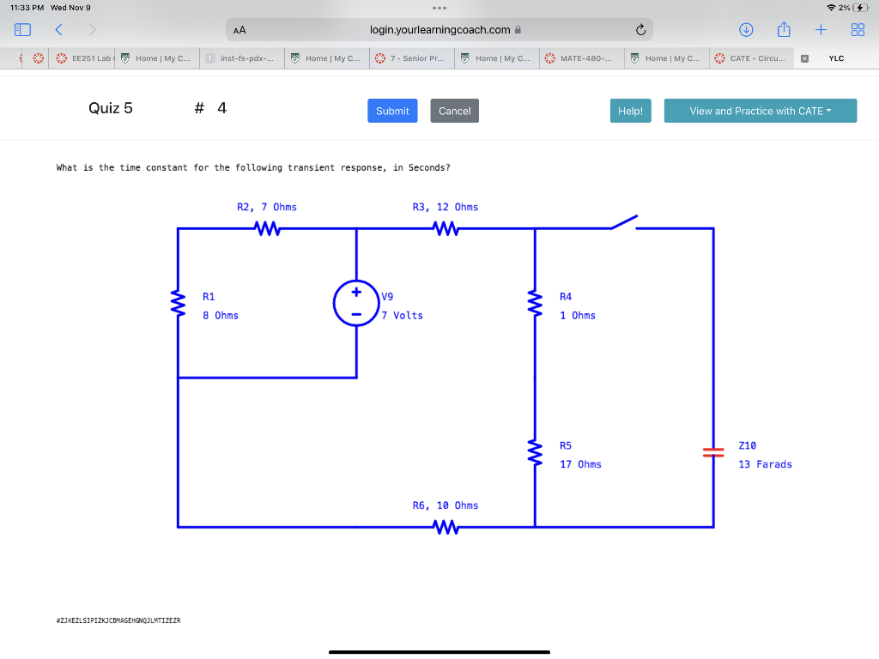
Task: Reload the quiz page
Action: click(640, 28)
